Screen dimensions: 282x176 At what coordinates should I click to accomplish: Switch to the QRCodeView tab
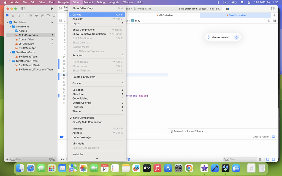point(166,15)
